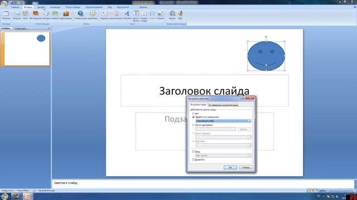Open the Анимация ribbon tab

(x=55, y=7)
